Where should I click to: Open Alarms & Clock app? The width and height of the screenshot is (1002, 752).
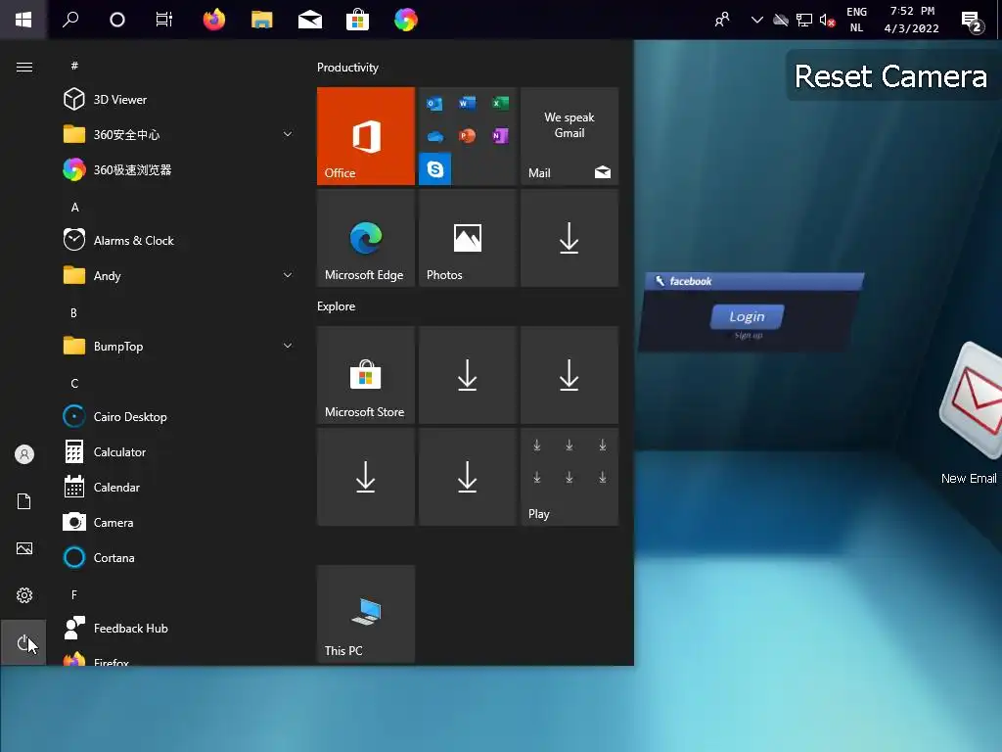tap(178, 241)
